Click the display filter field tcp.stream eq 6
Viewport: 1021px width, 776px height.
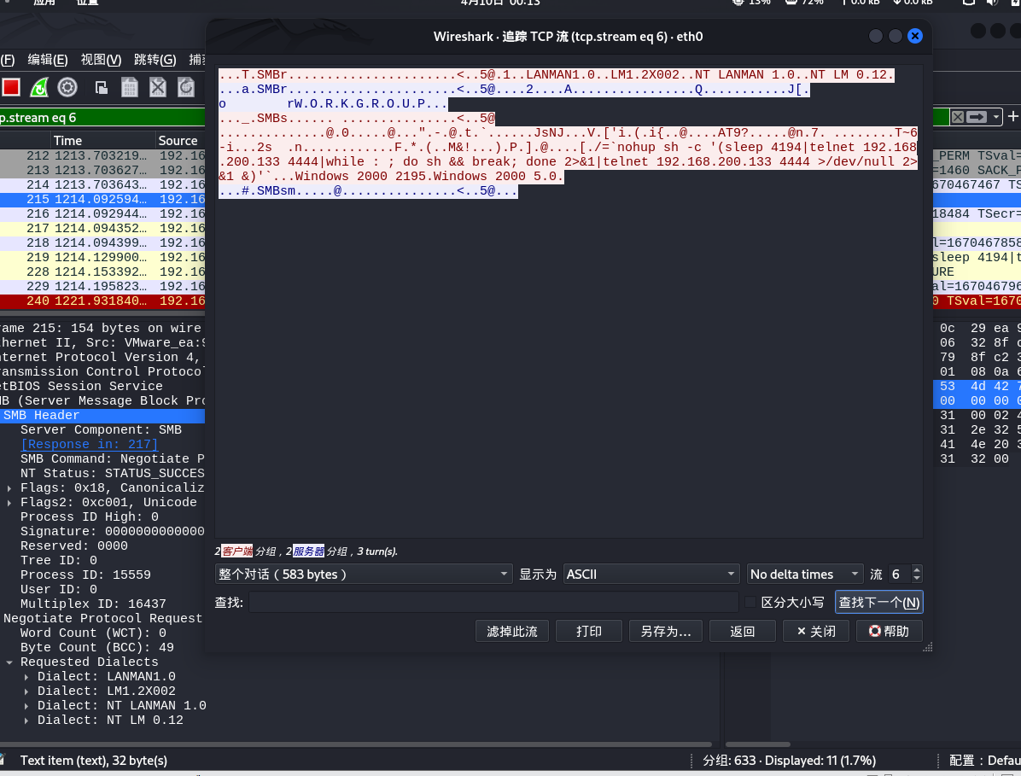(102, 117)
